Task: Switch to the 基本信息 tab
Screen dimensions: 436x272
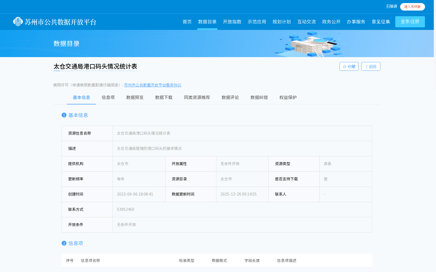Action: coord(81,97)
